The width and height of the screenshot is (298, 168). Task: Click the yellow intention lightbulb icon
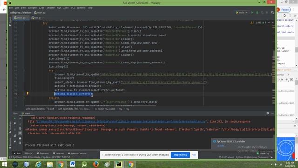(27, 93)
